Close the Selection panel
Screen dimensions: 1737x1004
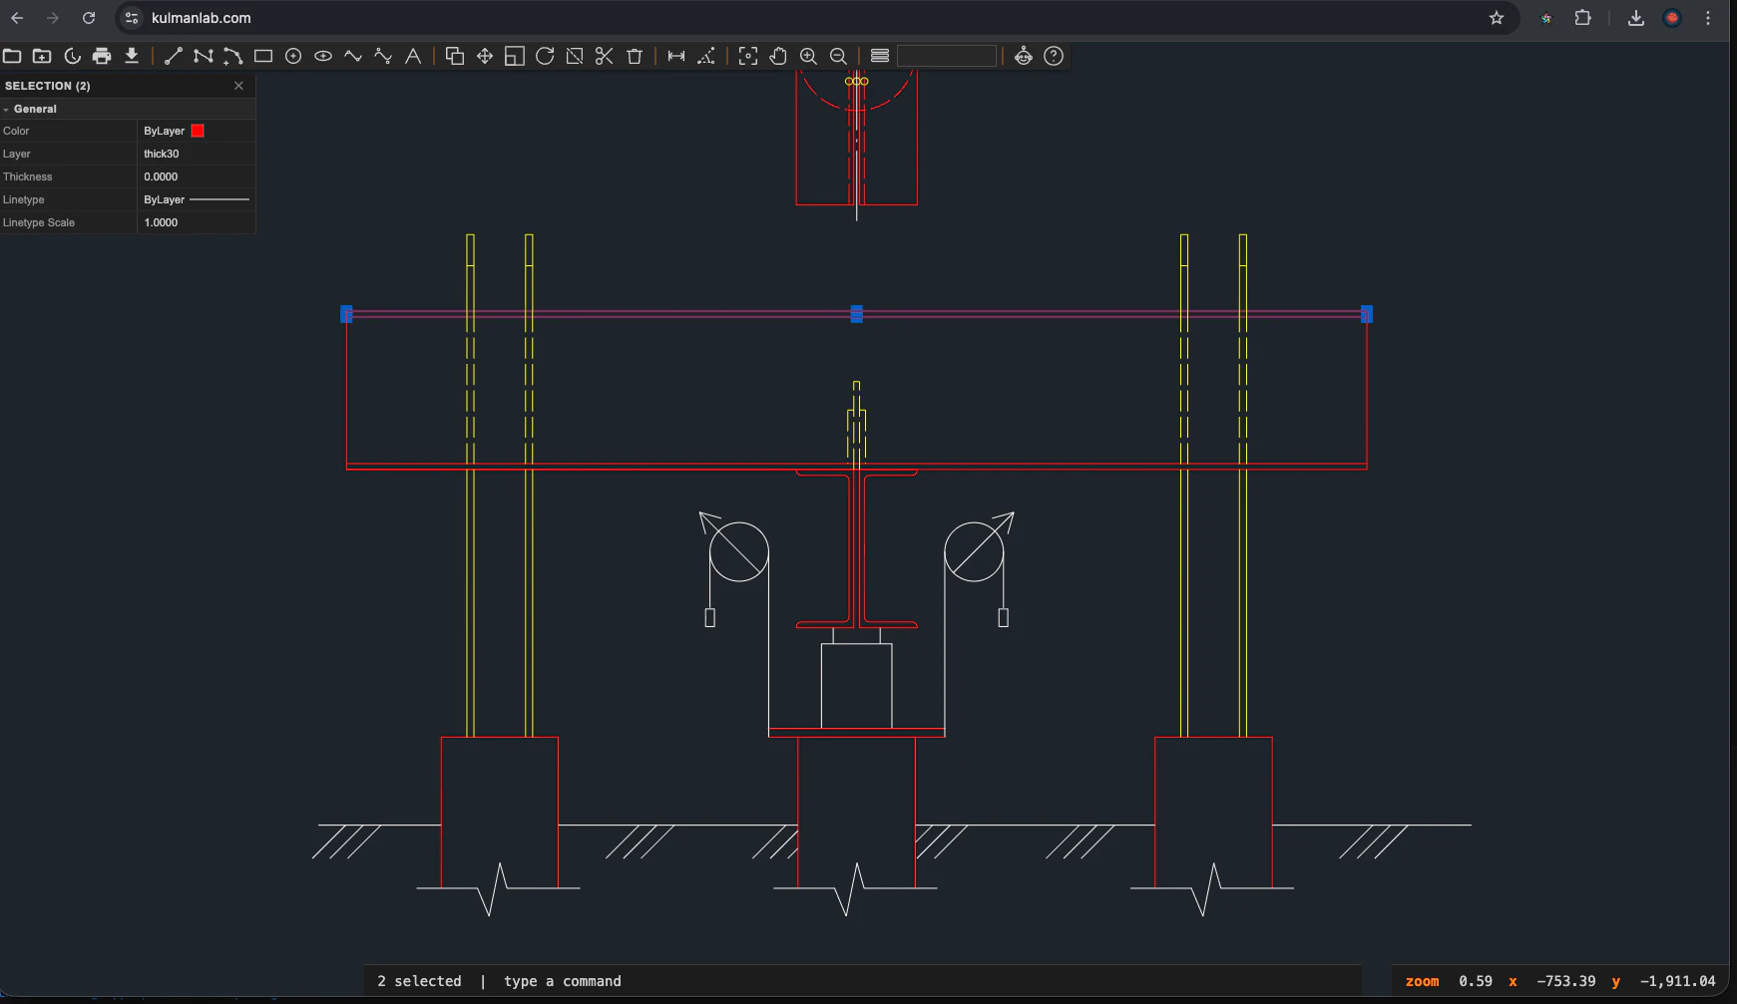pyautogui.click(x=238, y=86)
